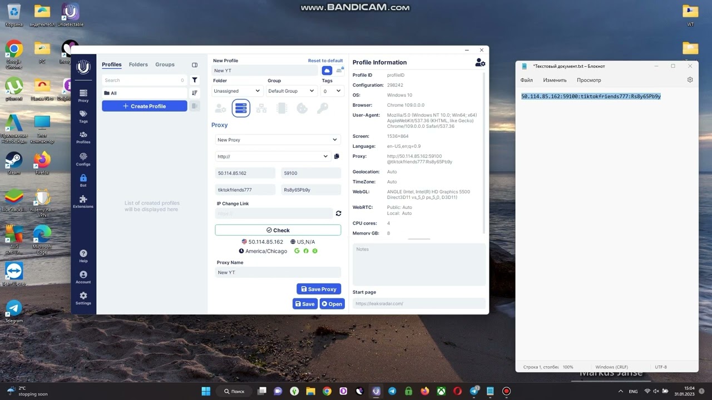Image resolution: width=712 pixels, height=400 pixels.
Task: Click the Windows Start button in taskbar
Action: tap(206, 391)
